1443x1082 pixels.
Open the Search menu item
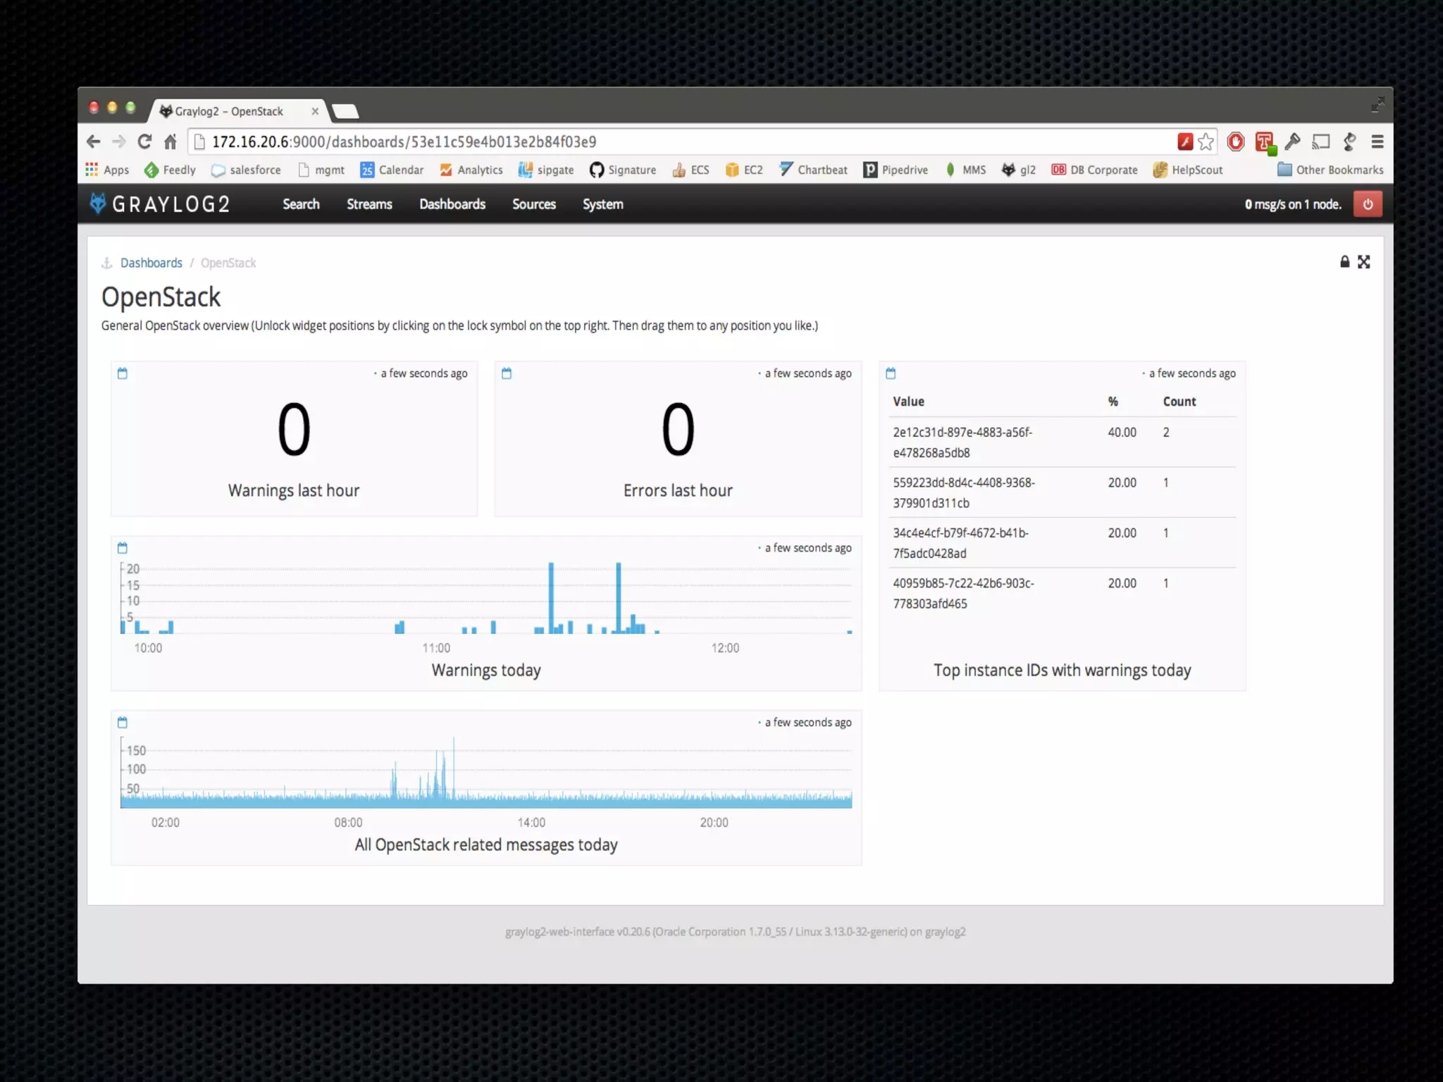[x=301, y=204]
